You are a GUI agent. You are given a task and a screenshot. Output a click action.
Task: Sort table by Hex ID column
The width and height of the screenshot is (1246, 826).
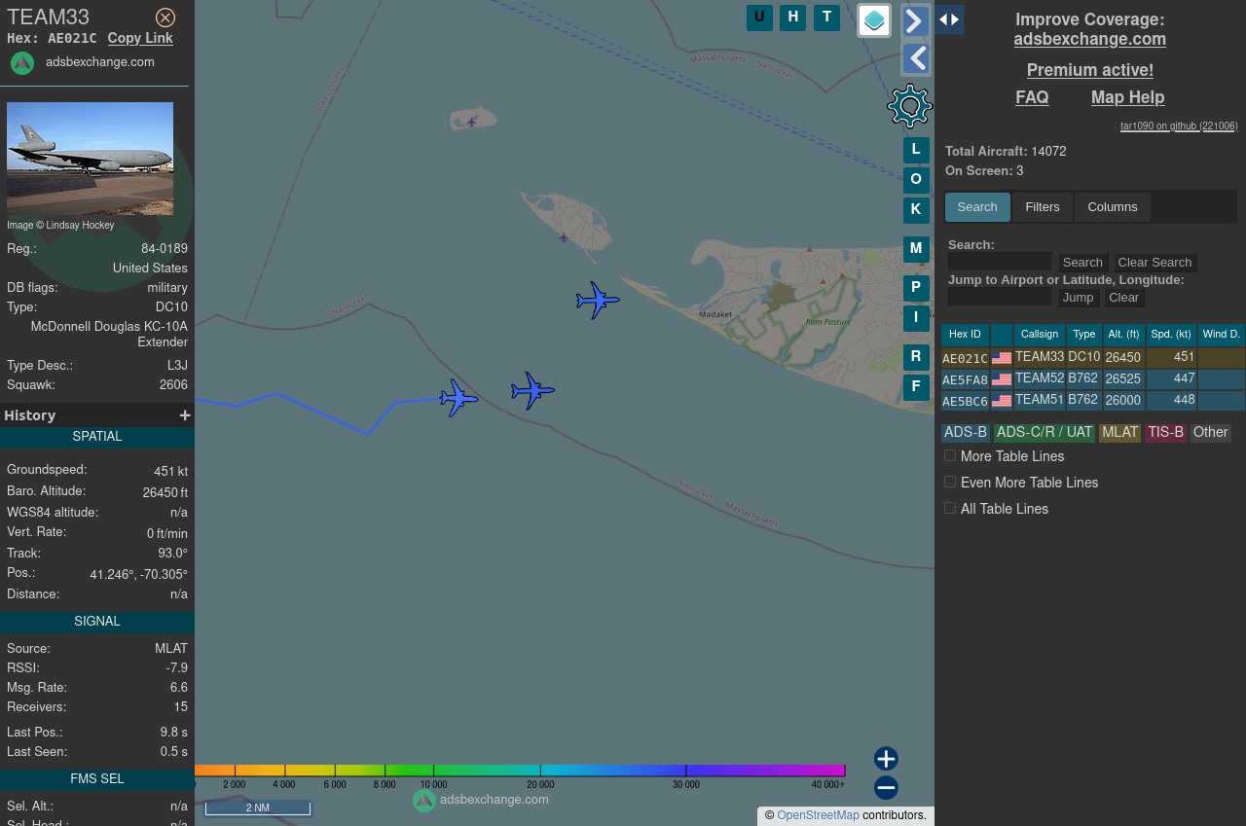[965, 335]
